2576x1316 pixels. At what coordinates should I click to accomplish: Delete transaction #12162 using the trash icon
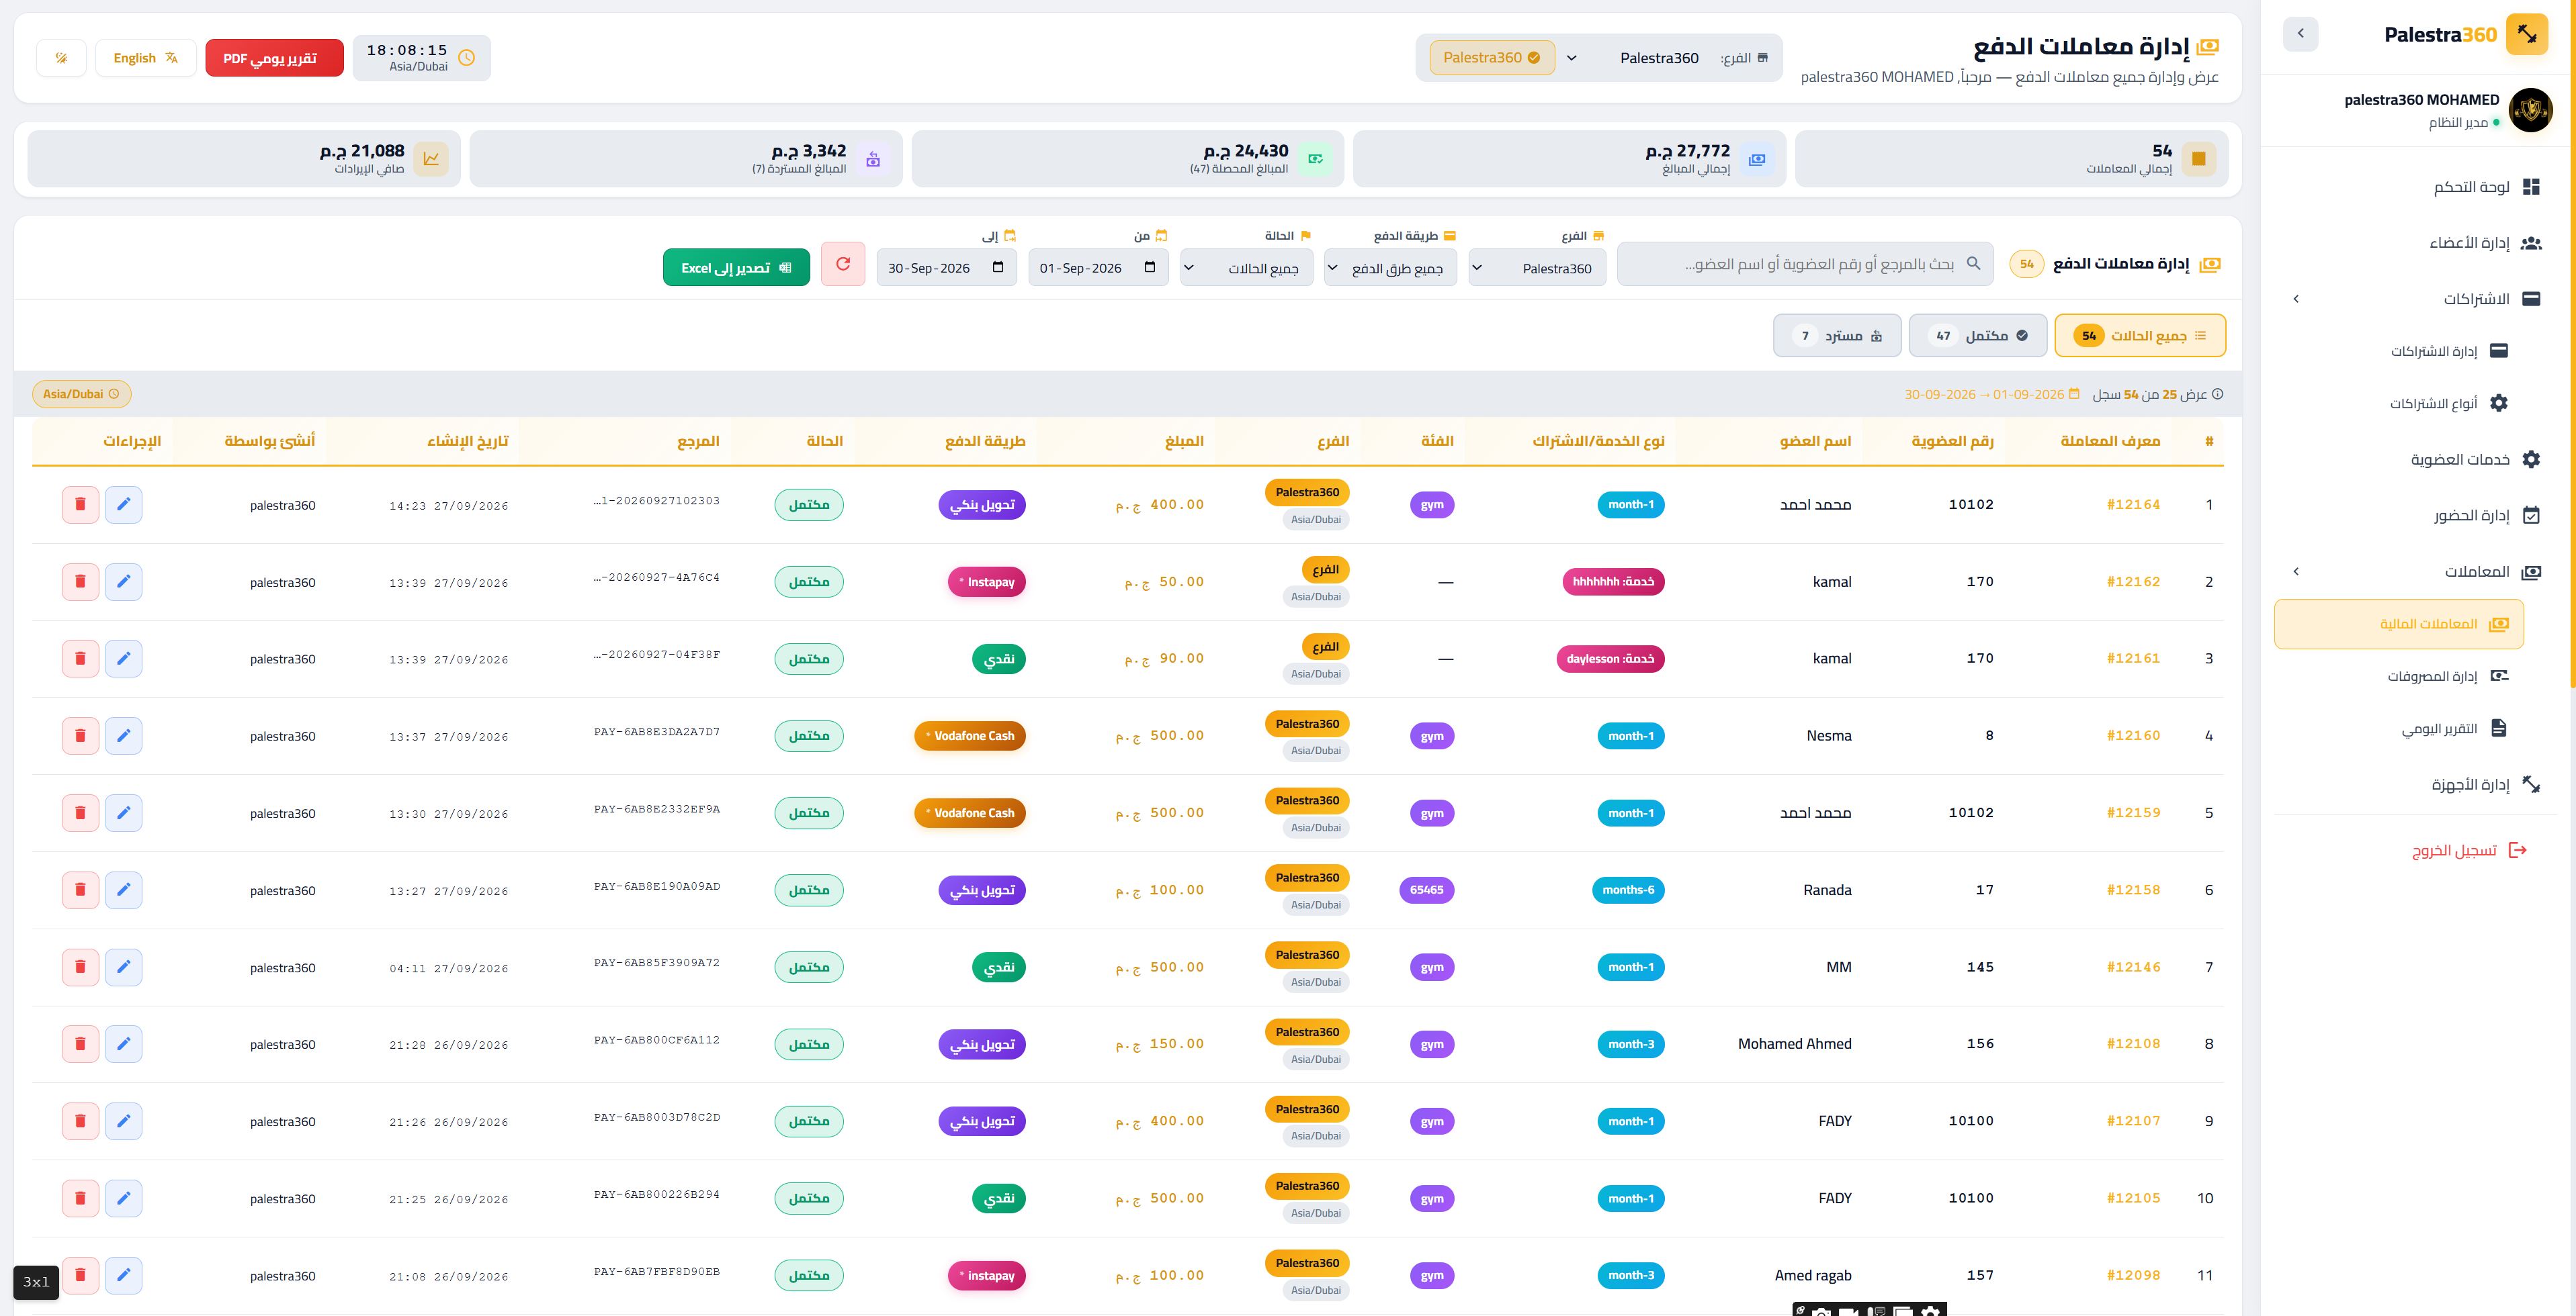(x=80, y=581)
